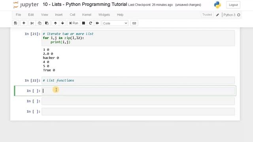Click the '4 0' output line
This screenshot has width=253, height=142.
click(x=46, y=62)
